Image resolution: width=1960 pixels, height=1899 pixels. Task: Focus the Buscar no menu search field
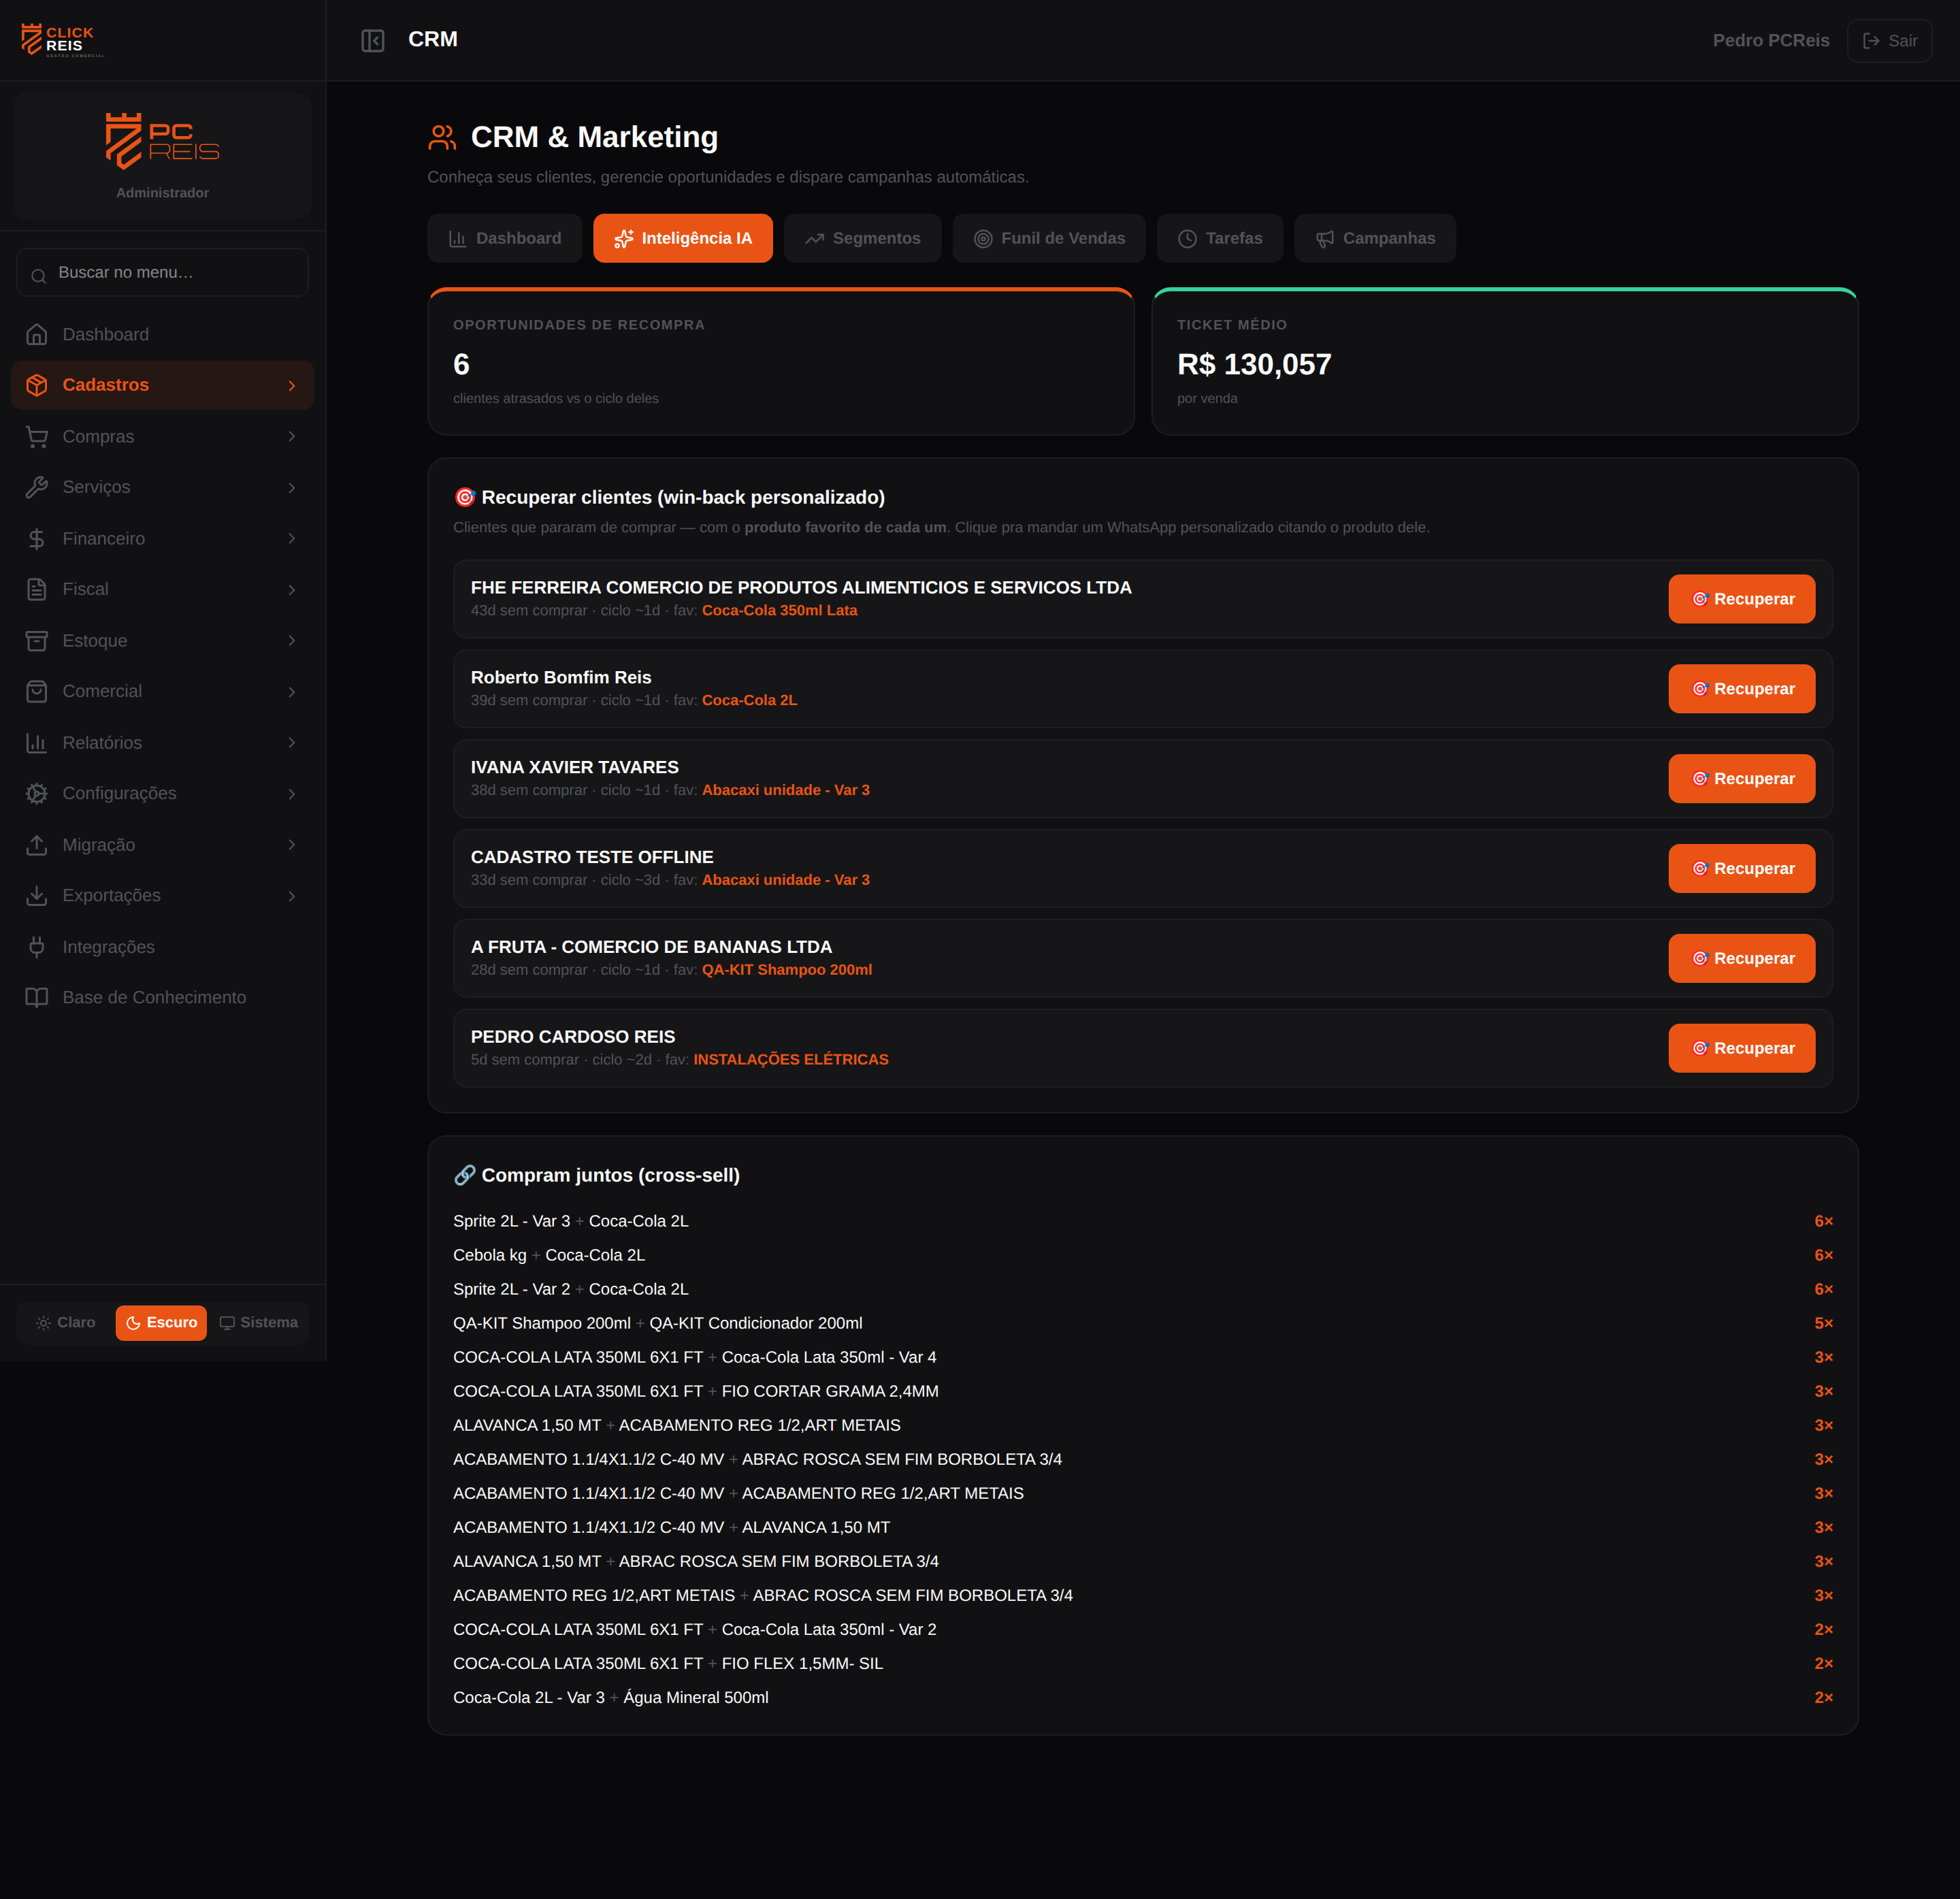(x=163, y=272)
